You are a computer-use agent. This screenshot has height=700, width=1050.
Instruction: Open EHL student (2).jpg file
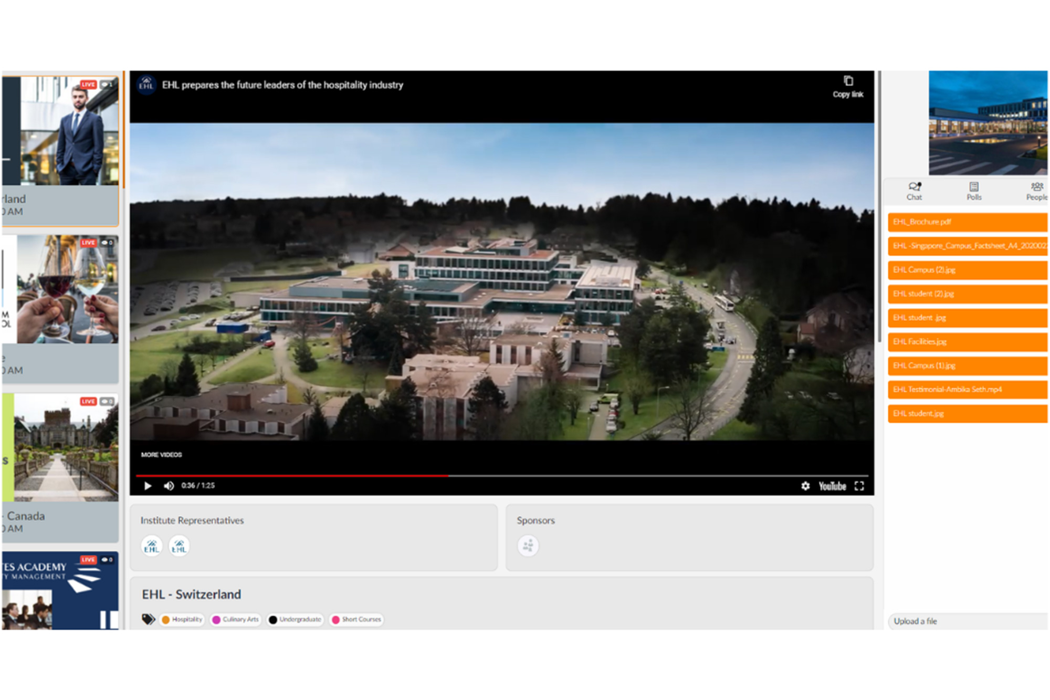[968, 294]
